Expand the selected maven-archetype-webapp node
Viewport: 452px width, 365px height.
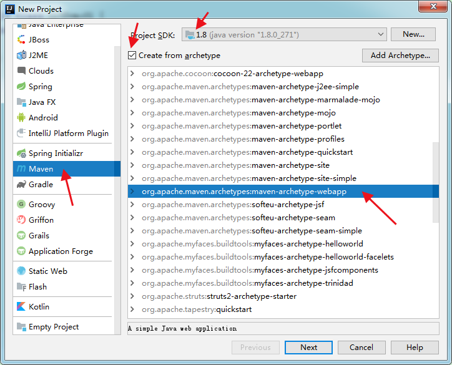pyautogui.click(x=132, y=192)
